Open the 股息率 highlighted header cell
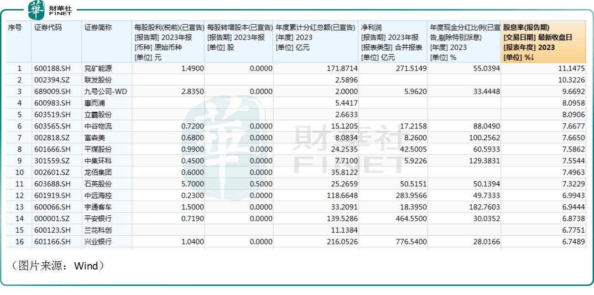594x295 pixels. click(x=543, y=41)
